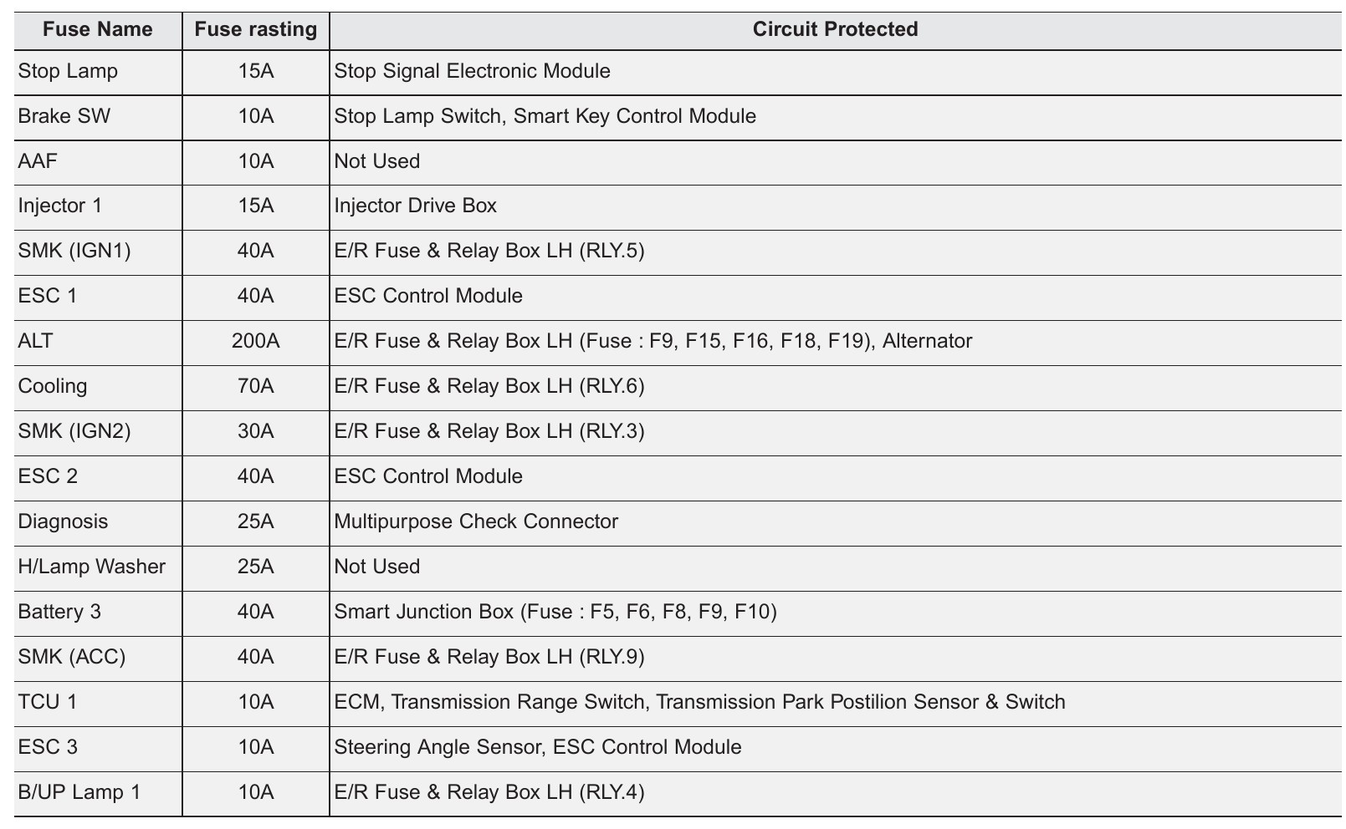
Task: Click the AAF fuse name cell
Action: click(x=38, y=161)
